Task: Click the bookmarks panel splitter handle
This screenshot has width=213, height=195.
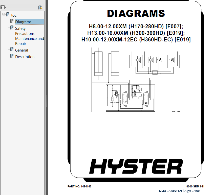Action: (47, 101)
